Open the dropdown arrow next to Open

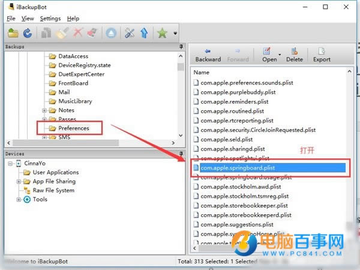280,55
